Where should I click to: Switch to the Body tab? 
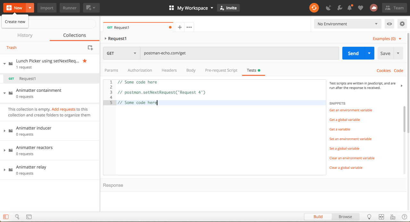point(191,70)
